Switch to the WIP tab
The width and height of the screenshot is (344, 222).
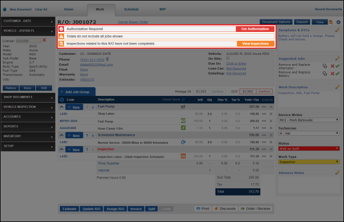point(162,10)
